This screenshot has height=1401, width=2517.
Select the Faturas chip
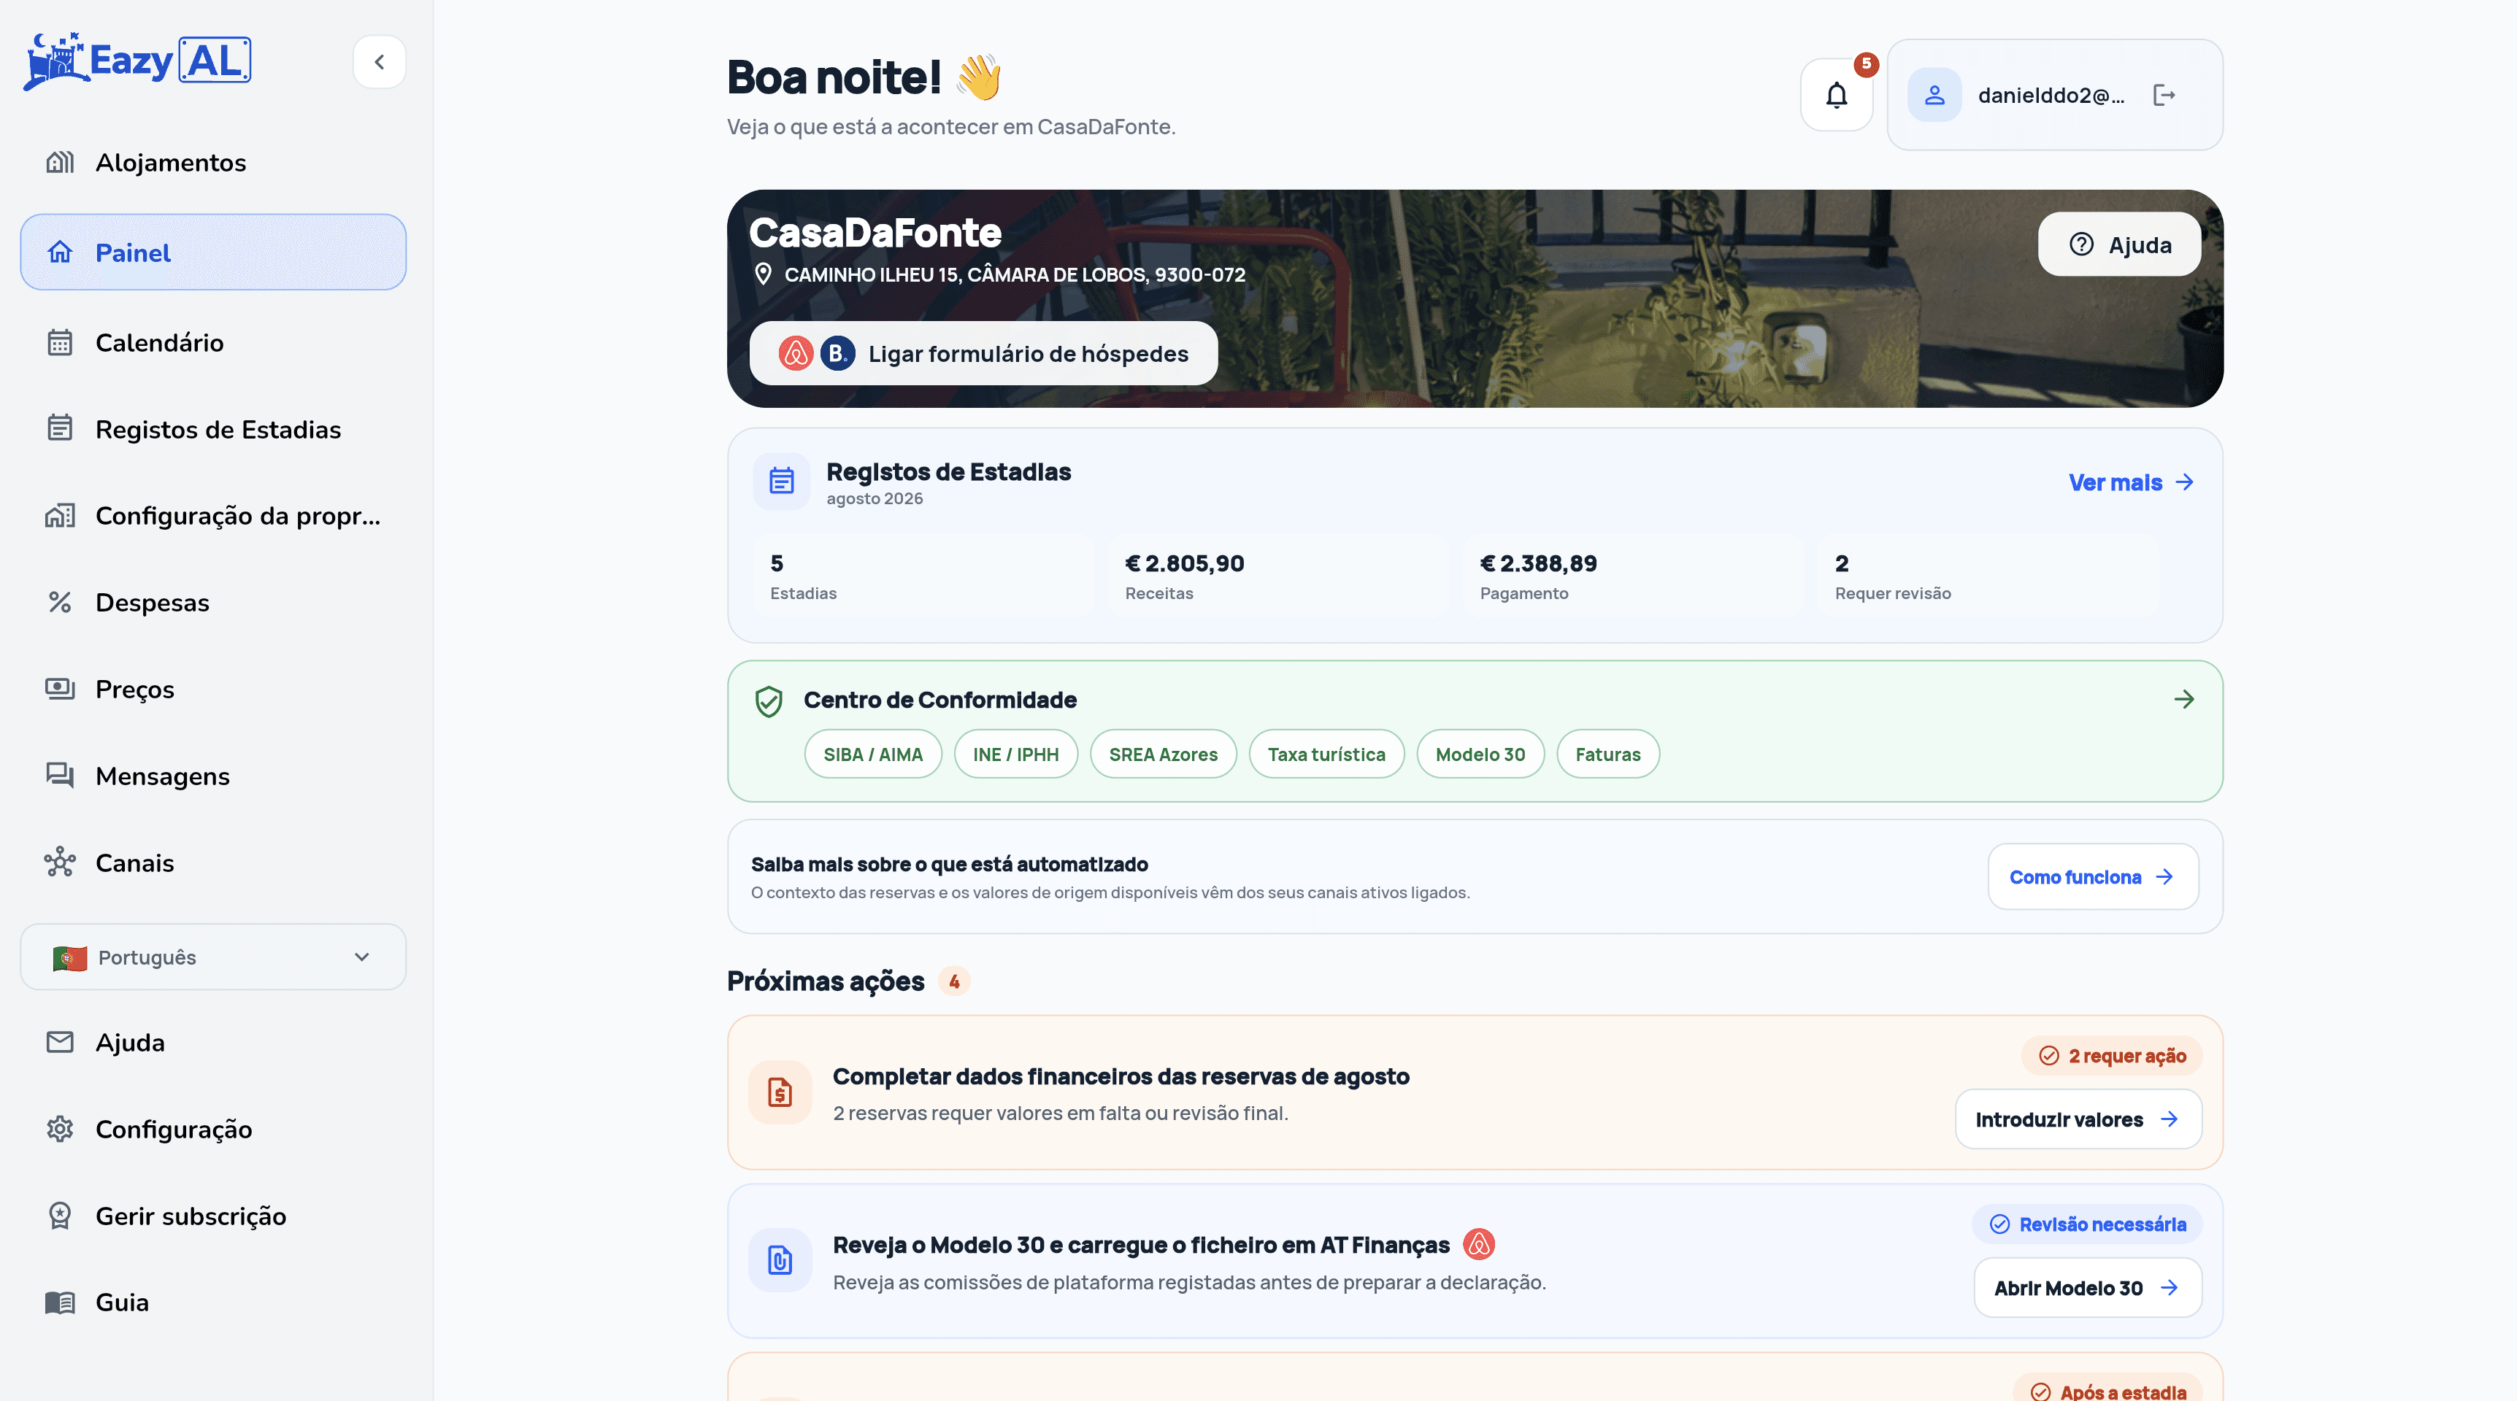pyautogui.click(x=1607, y=754)
